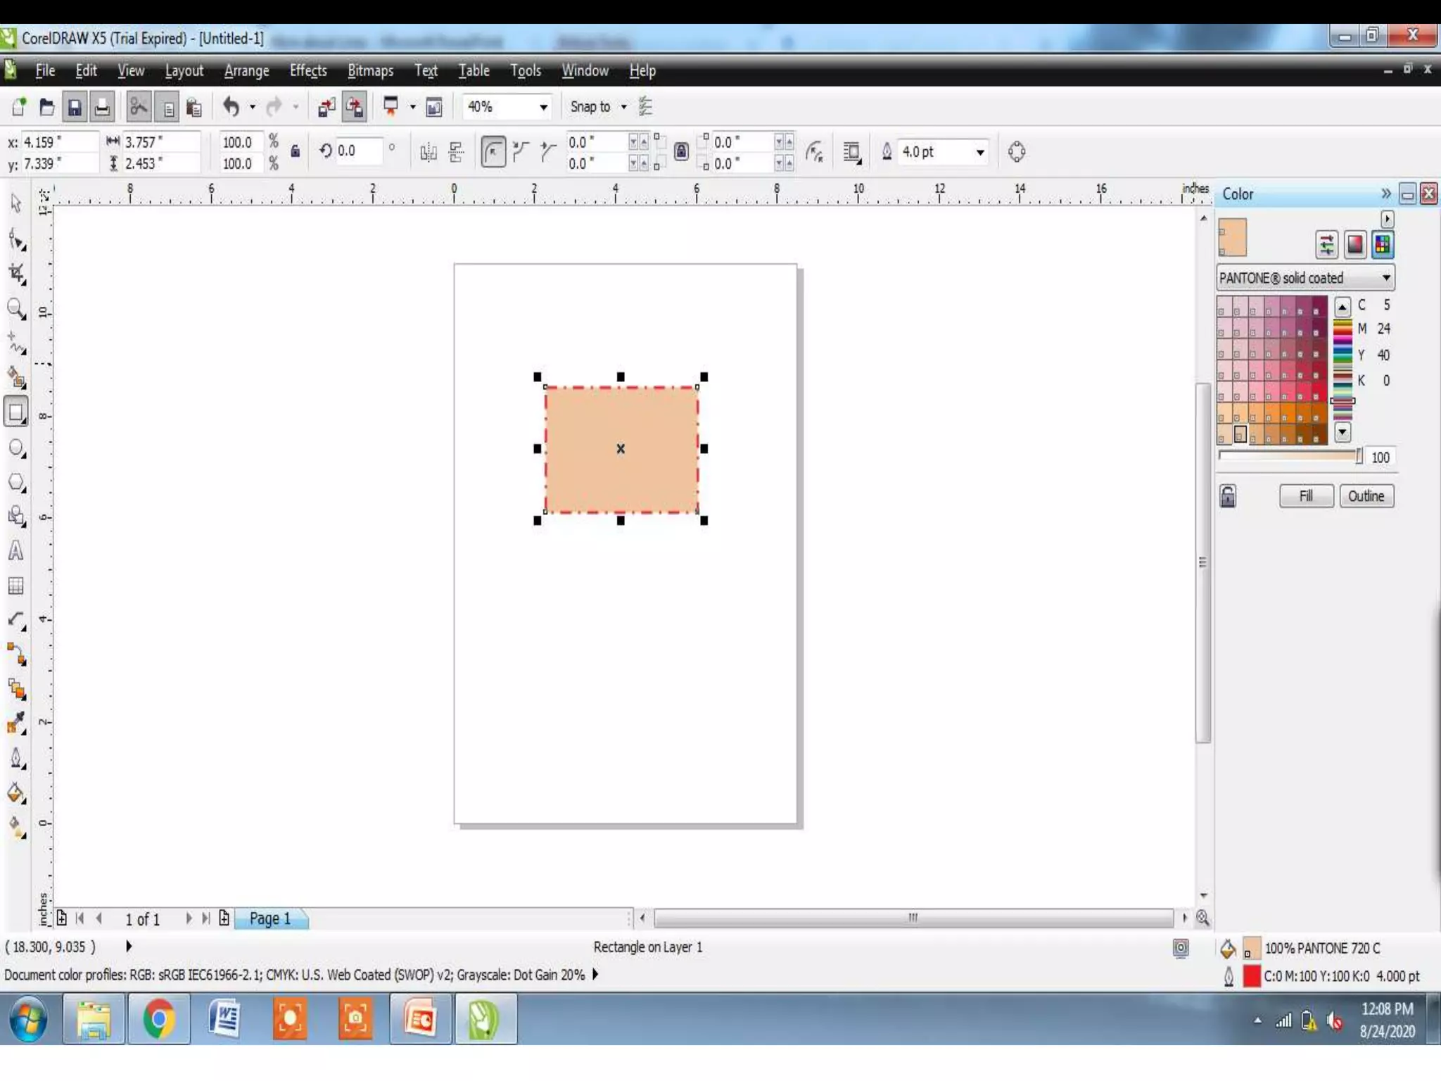Select the Ellipse tool

15,448
